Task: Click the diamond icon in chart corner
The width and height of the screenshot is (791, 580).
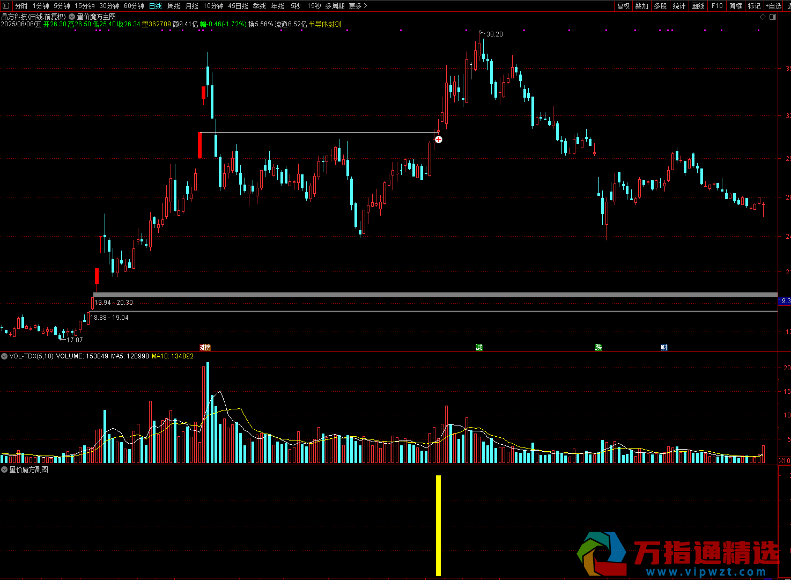Action: (763, 17)
